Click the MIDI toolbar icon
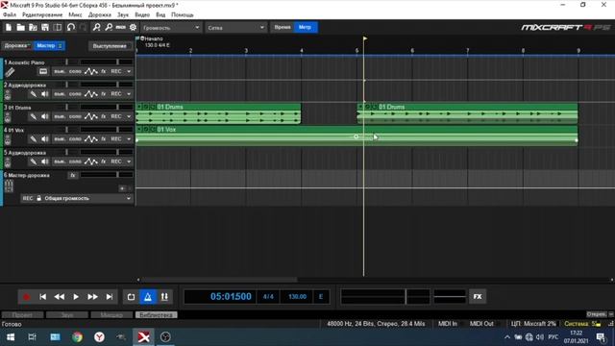This screenshot has height=346, width=615. click(x=121, y=28)
